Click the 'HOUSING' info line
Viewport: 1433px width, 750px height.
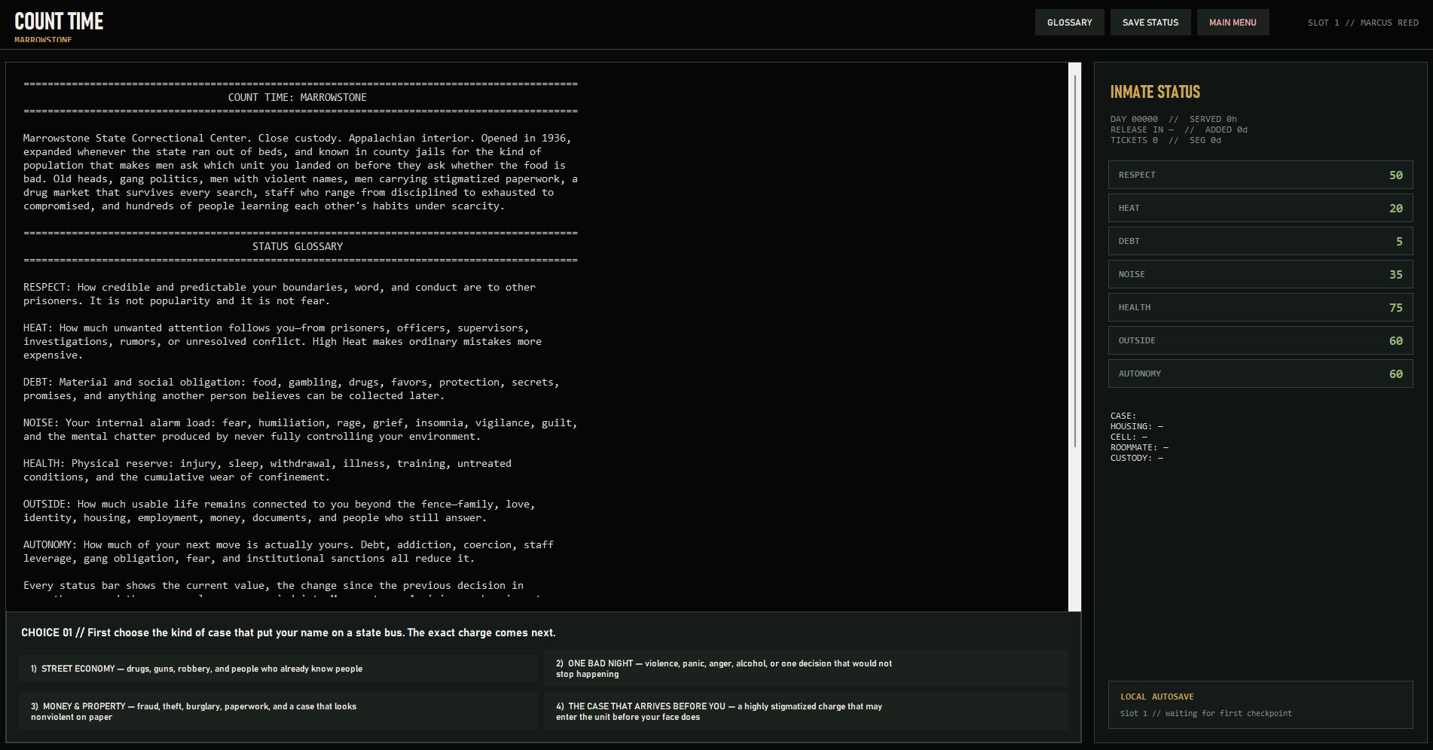tap(1136, 426)
